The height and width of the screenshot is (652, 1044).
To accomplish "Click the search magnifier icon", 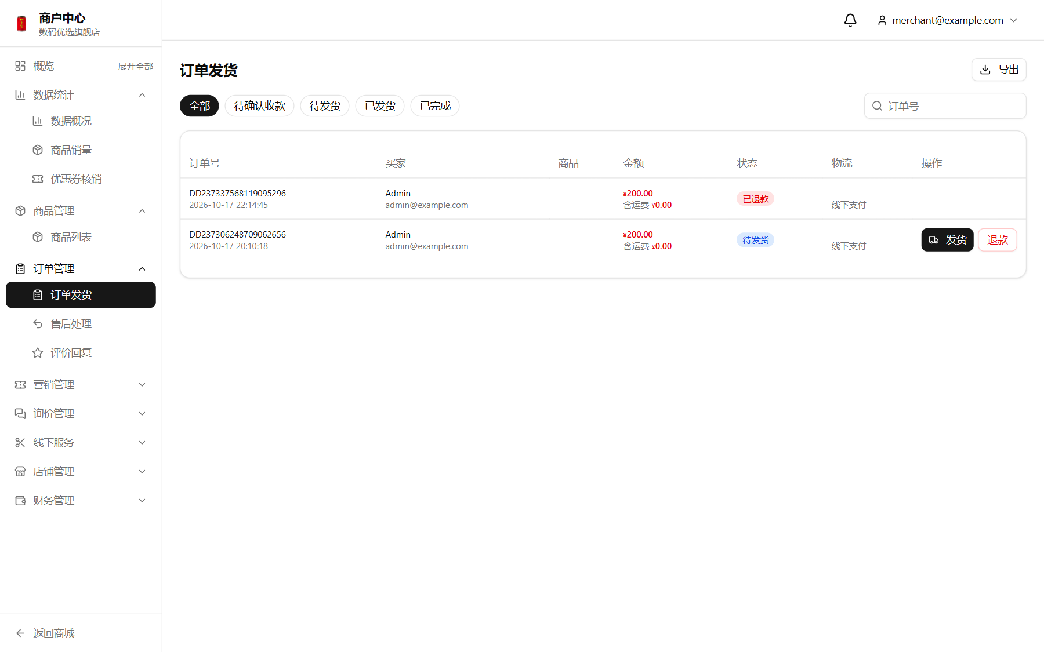I will point(878,106).
